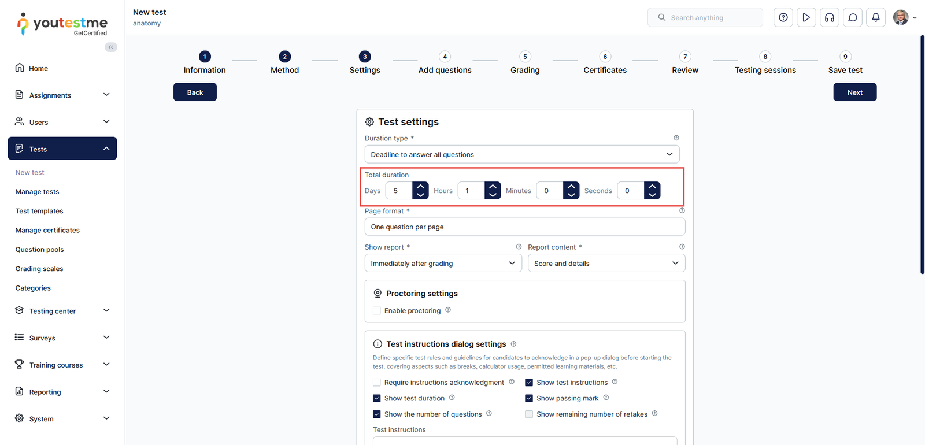Open the headset support icon

point(829,17)
